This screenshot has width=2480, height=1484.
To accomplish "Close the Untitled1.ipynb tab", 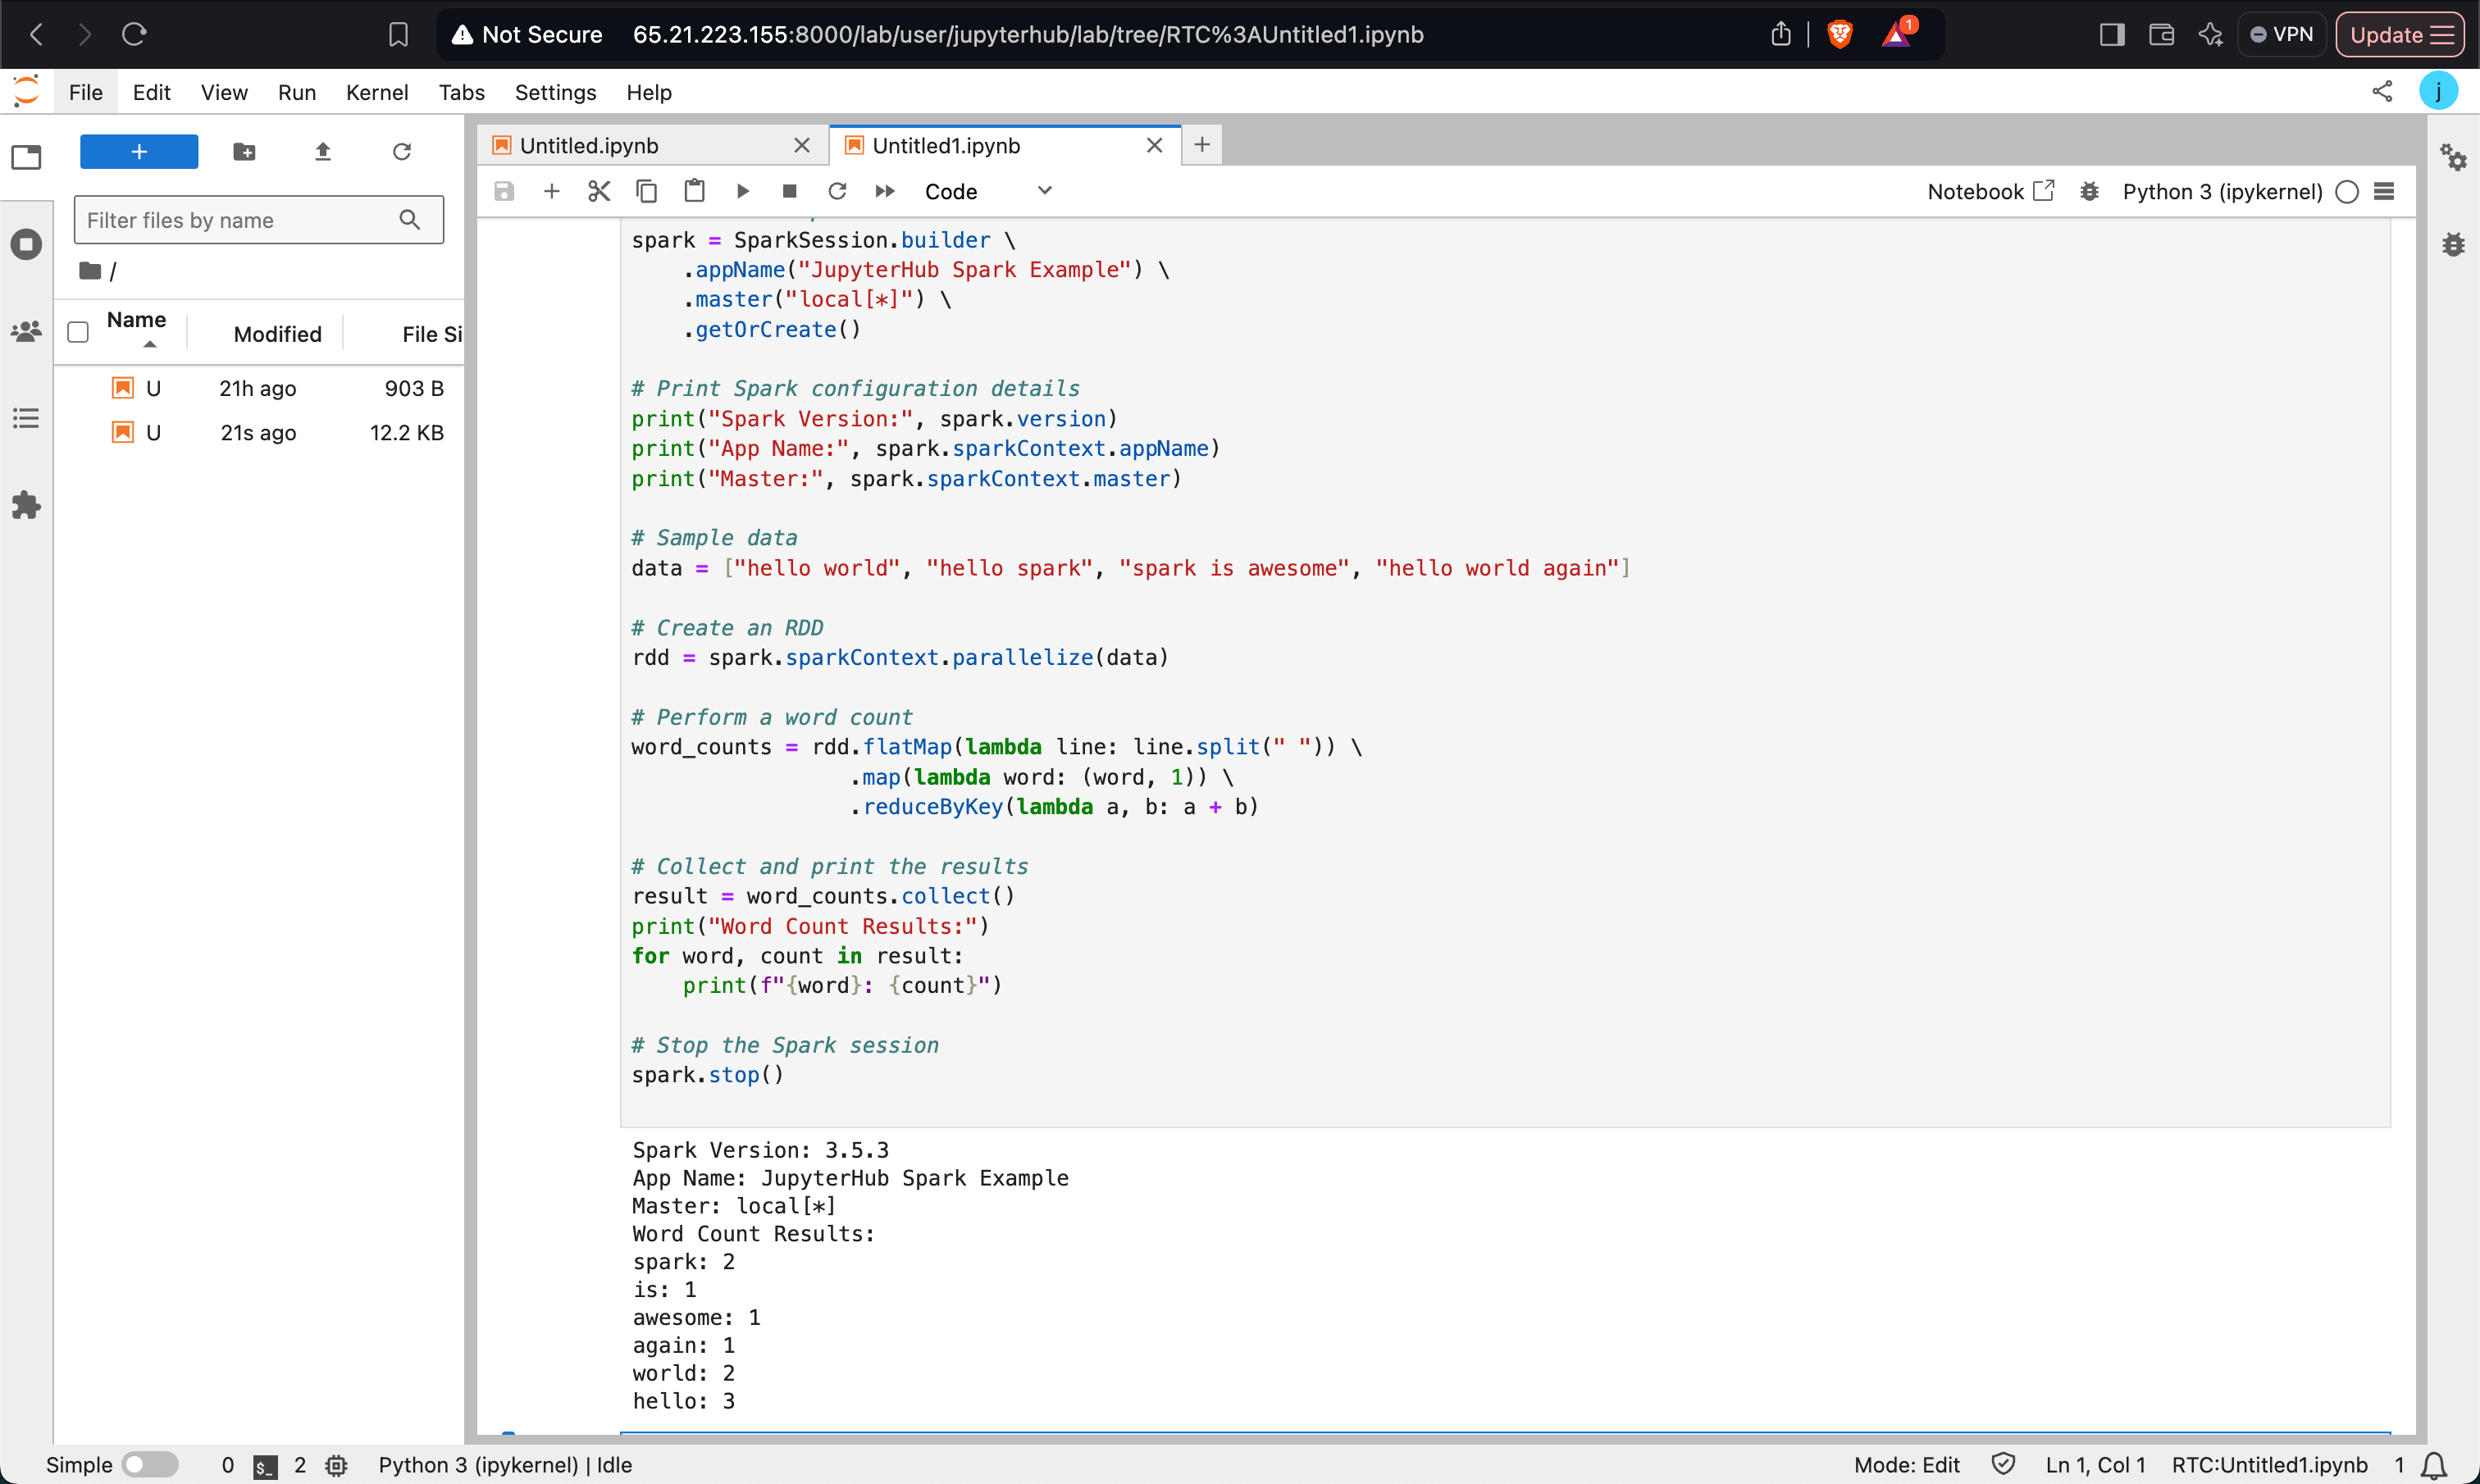I will [1154, 146].
